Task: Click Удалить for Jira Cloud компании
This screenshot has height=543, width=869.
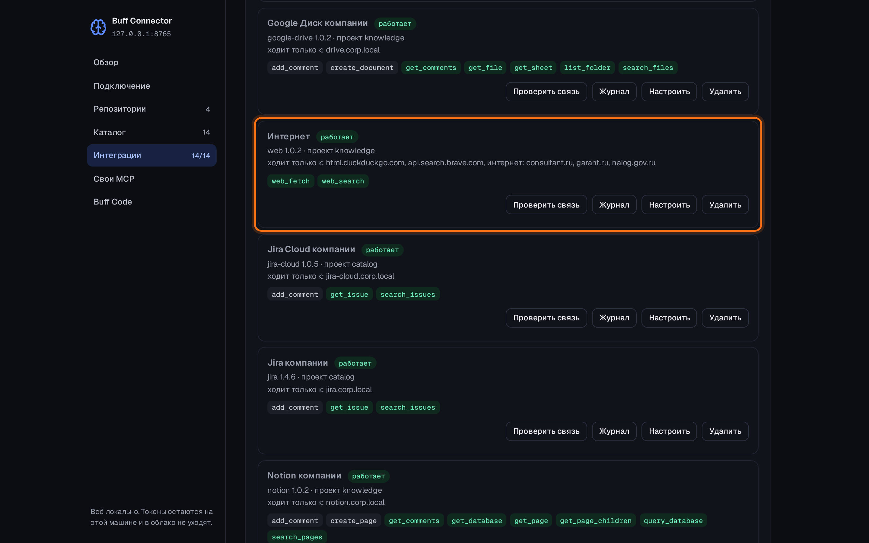Action: (x=725, y=318)
